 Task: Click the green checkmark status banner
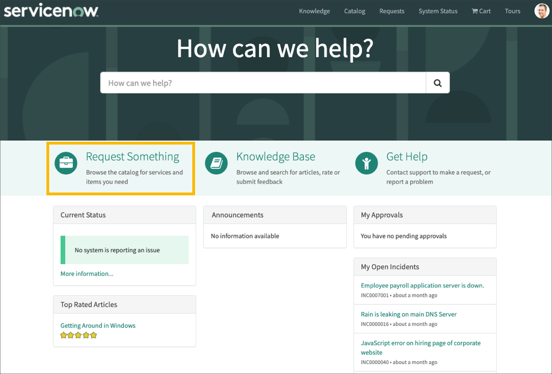point(124,249)
